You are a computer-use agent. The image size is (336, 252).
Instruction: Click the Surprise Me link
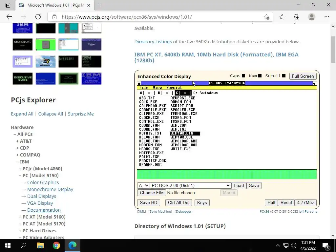click(81, 114)
